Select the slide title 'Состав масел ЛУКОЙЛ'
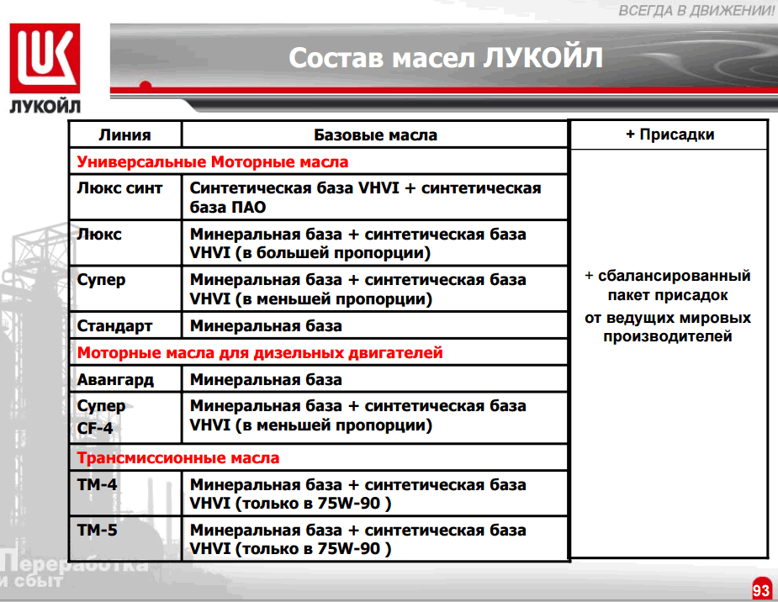778x602 pixels. [x=446, y=57]
